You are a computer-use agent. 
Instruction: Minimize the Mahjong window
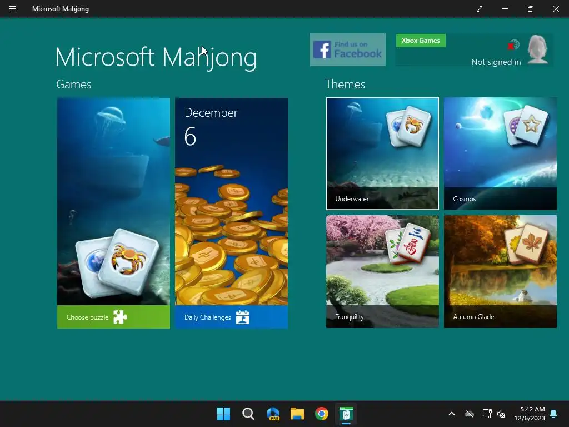pos(505,9)
